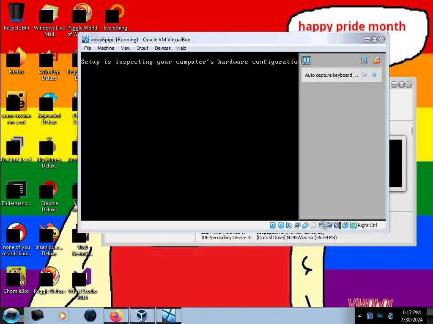Click the recording status bar icon

click(329, 225)
